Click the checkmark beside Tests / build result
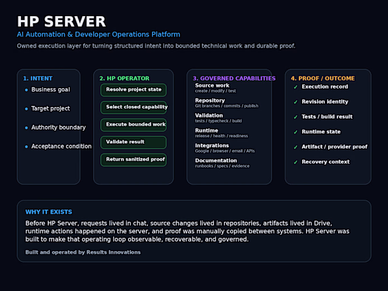Image resolution: width=388 pixels, height=291 pixels. pyautogui.click(x=295, y=117)
